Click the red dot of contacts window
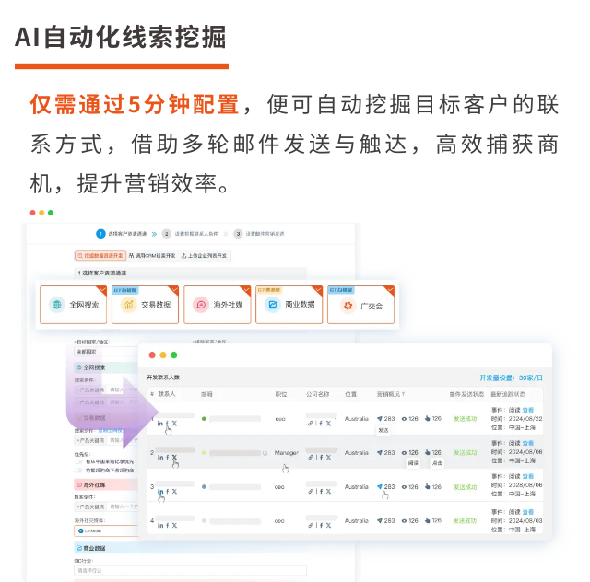590x582 pixels. (152, 355)
